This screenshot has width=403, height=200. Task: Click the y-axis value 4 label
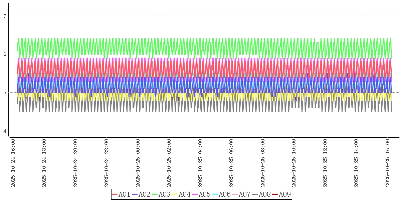tap(5, 131)
